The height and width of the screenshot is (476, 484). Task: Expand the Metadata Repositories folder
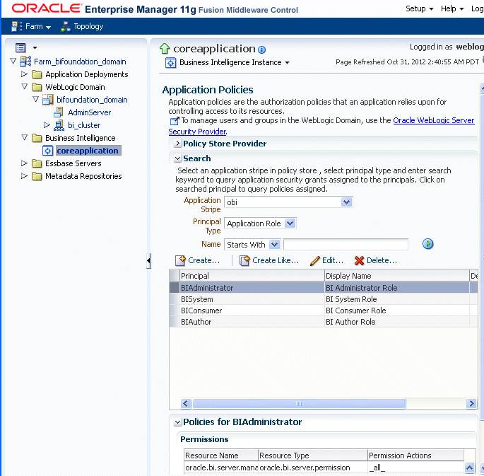[x=24, y=175]
